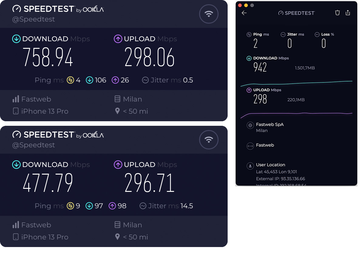This screenshot has width=363, height=254.
Task: Select the External IP address text
Action: click(x=280, y=179)
